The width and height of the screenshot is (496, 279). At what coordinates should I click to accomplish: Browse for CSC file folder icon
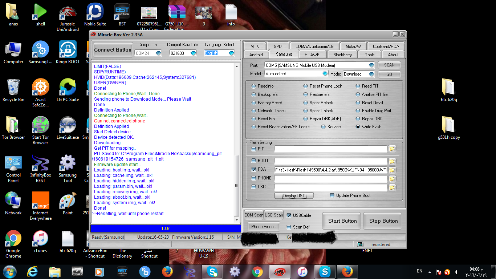(392, 187)
